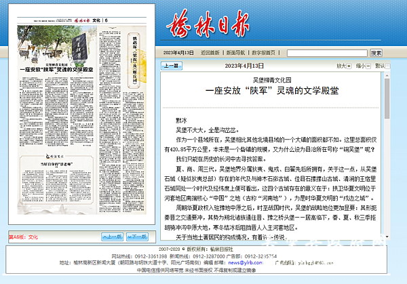Click the 上一篇 previous article button
This screenshot has width=407, height=284.
pyautogui.click(x=172, y=66)
